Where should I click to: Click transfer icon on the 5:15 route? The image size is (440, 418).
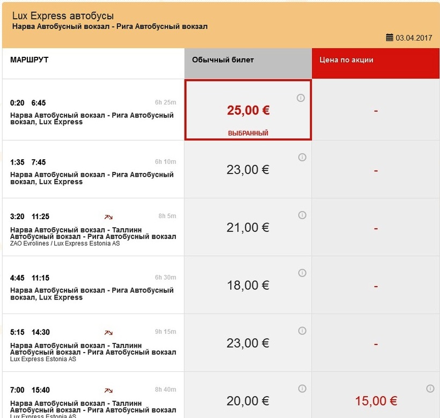coord(108,332)
